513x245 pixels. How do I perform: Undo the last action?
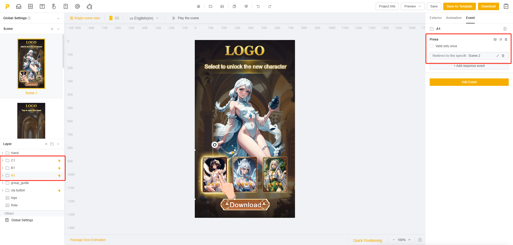(x=258, y=6)
